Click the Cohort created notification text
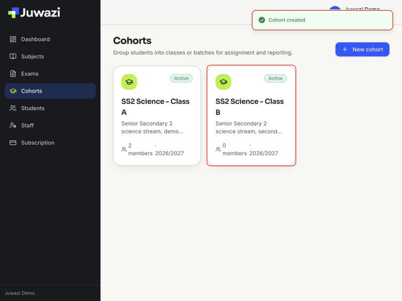 pos(287,20)
